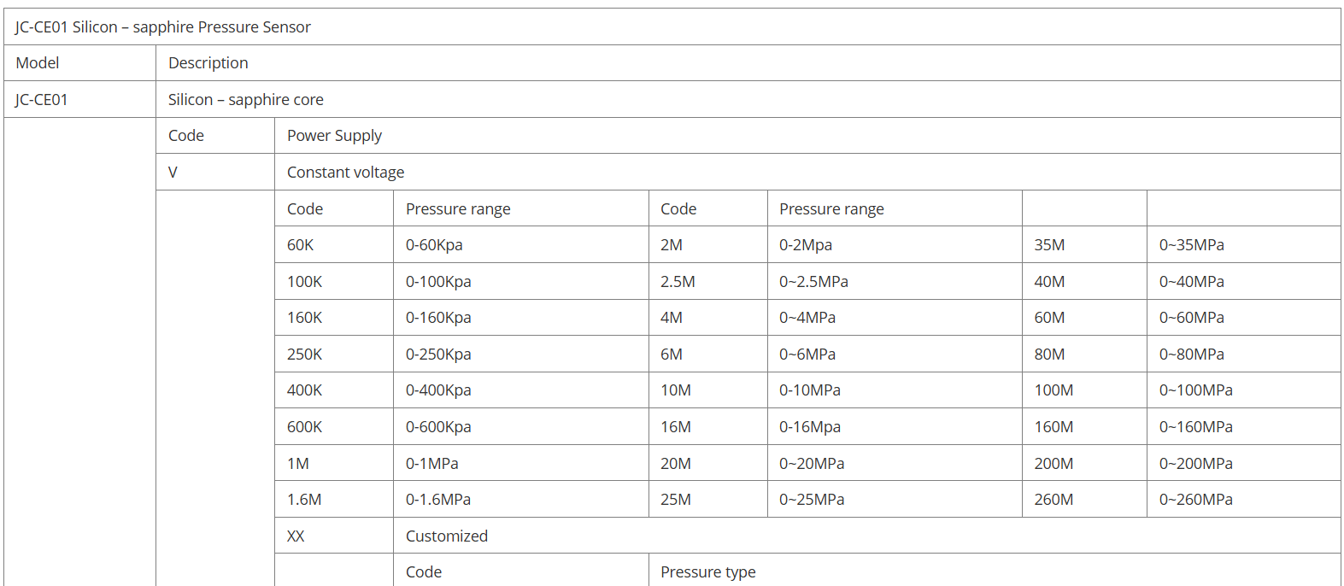Select the 0-250Kpa range cell
Viewport: 1344px width, 586px height.
point(438,355)
